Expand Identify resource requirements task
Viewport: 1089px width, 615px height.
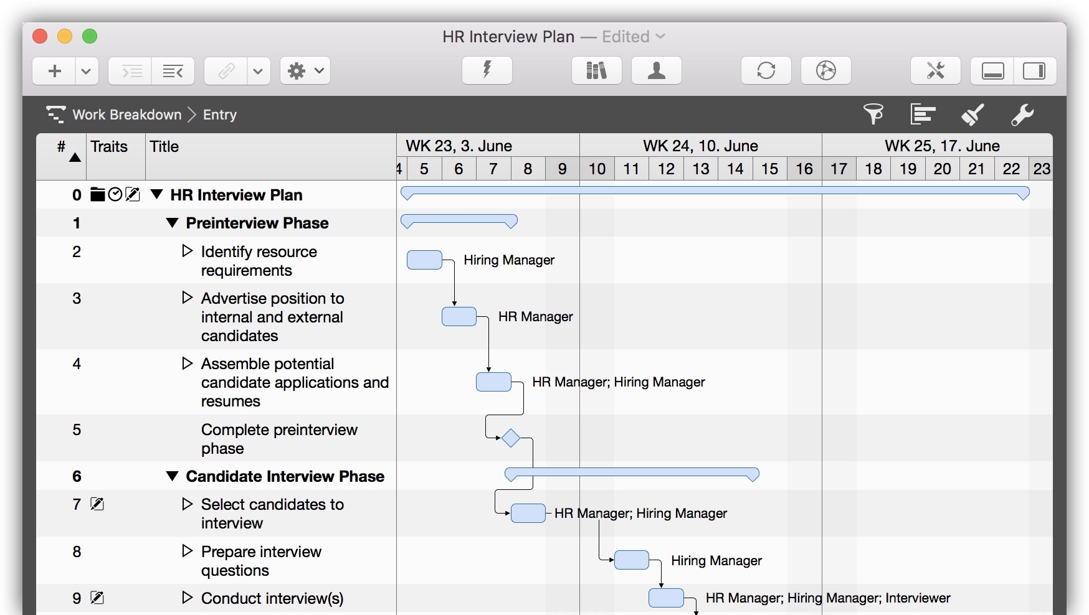(x=187, y=251)
